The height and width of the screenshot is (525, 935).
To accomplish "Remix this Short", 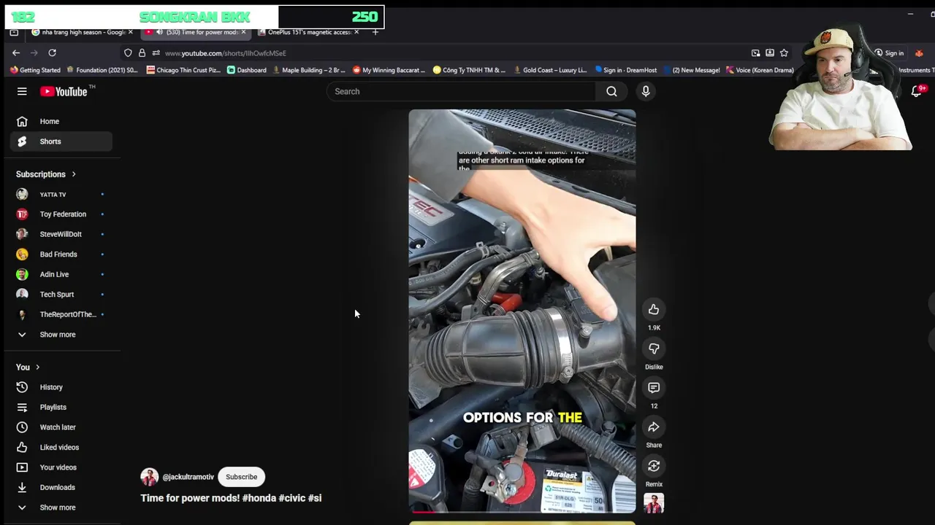I will pos(654,466).
